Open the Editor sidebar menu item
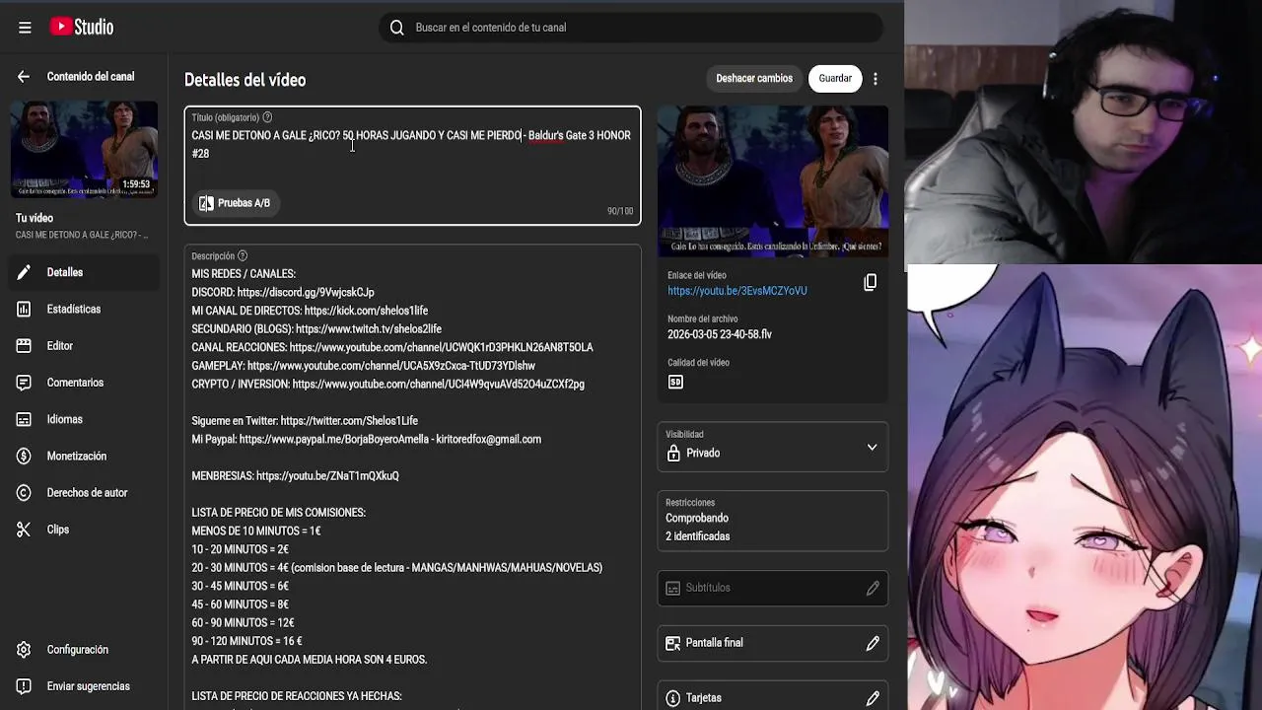The image size is (1262, 710). pyautogui.click(x=84, y=346)
